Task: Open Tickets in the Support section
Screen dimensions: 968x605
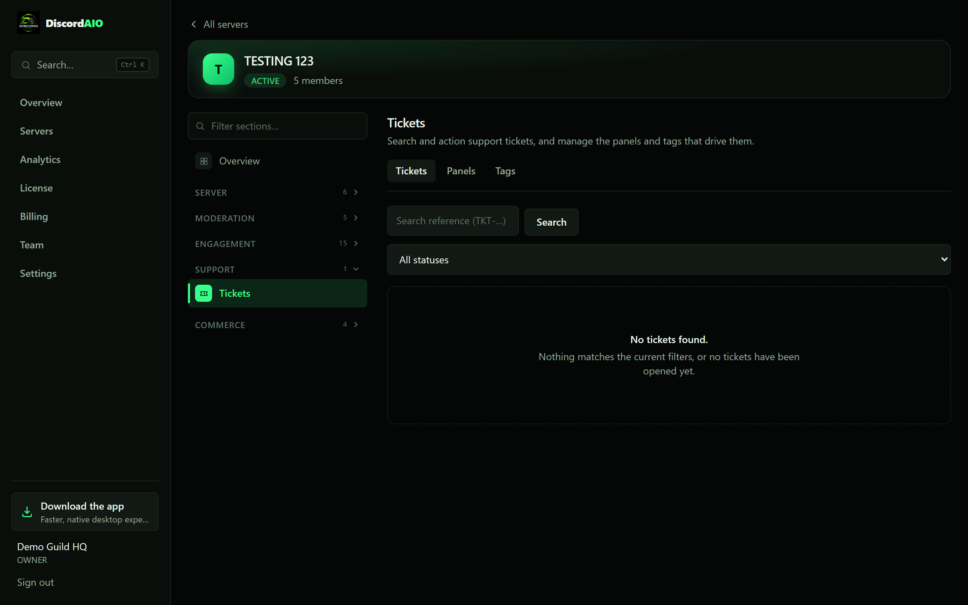Action: pos(277,293)
